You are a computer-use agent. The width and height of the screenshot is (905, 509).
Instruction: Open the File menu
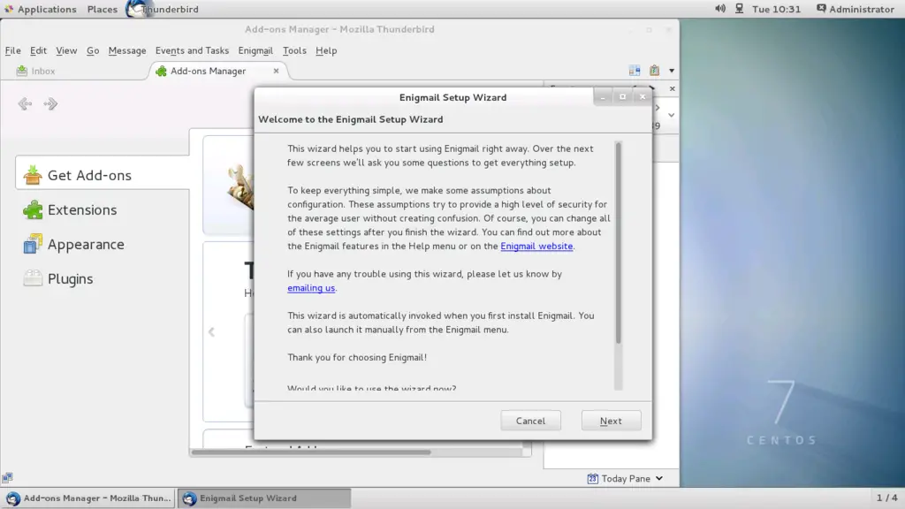12,50
